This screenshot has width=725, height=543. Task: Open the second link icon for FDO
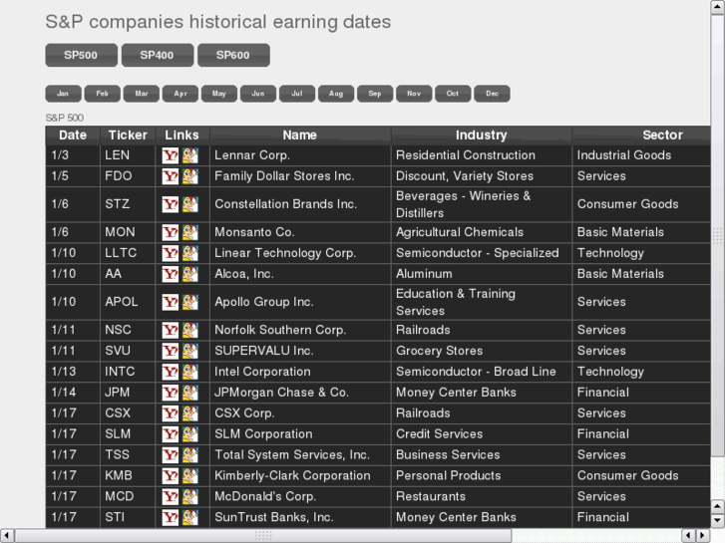click(x=190, y=176)
